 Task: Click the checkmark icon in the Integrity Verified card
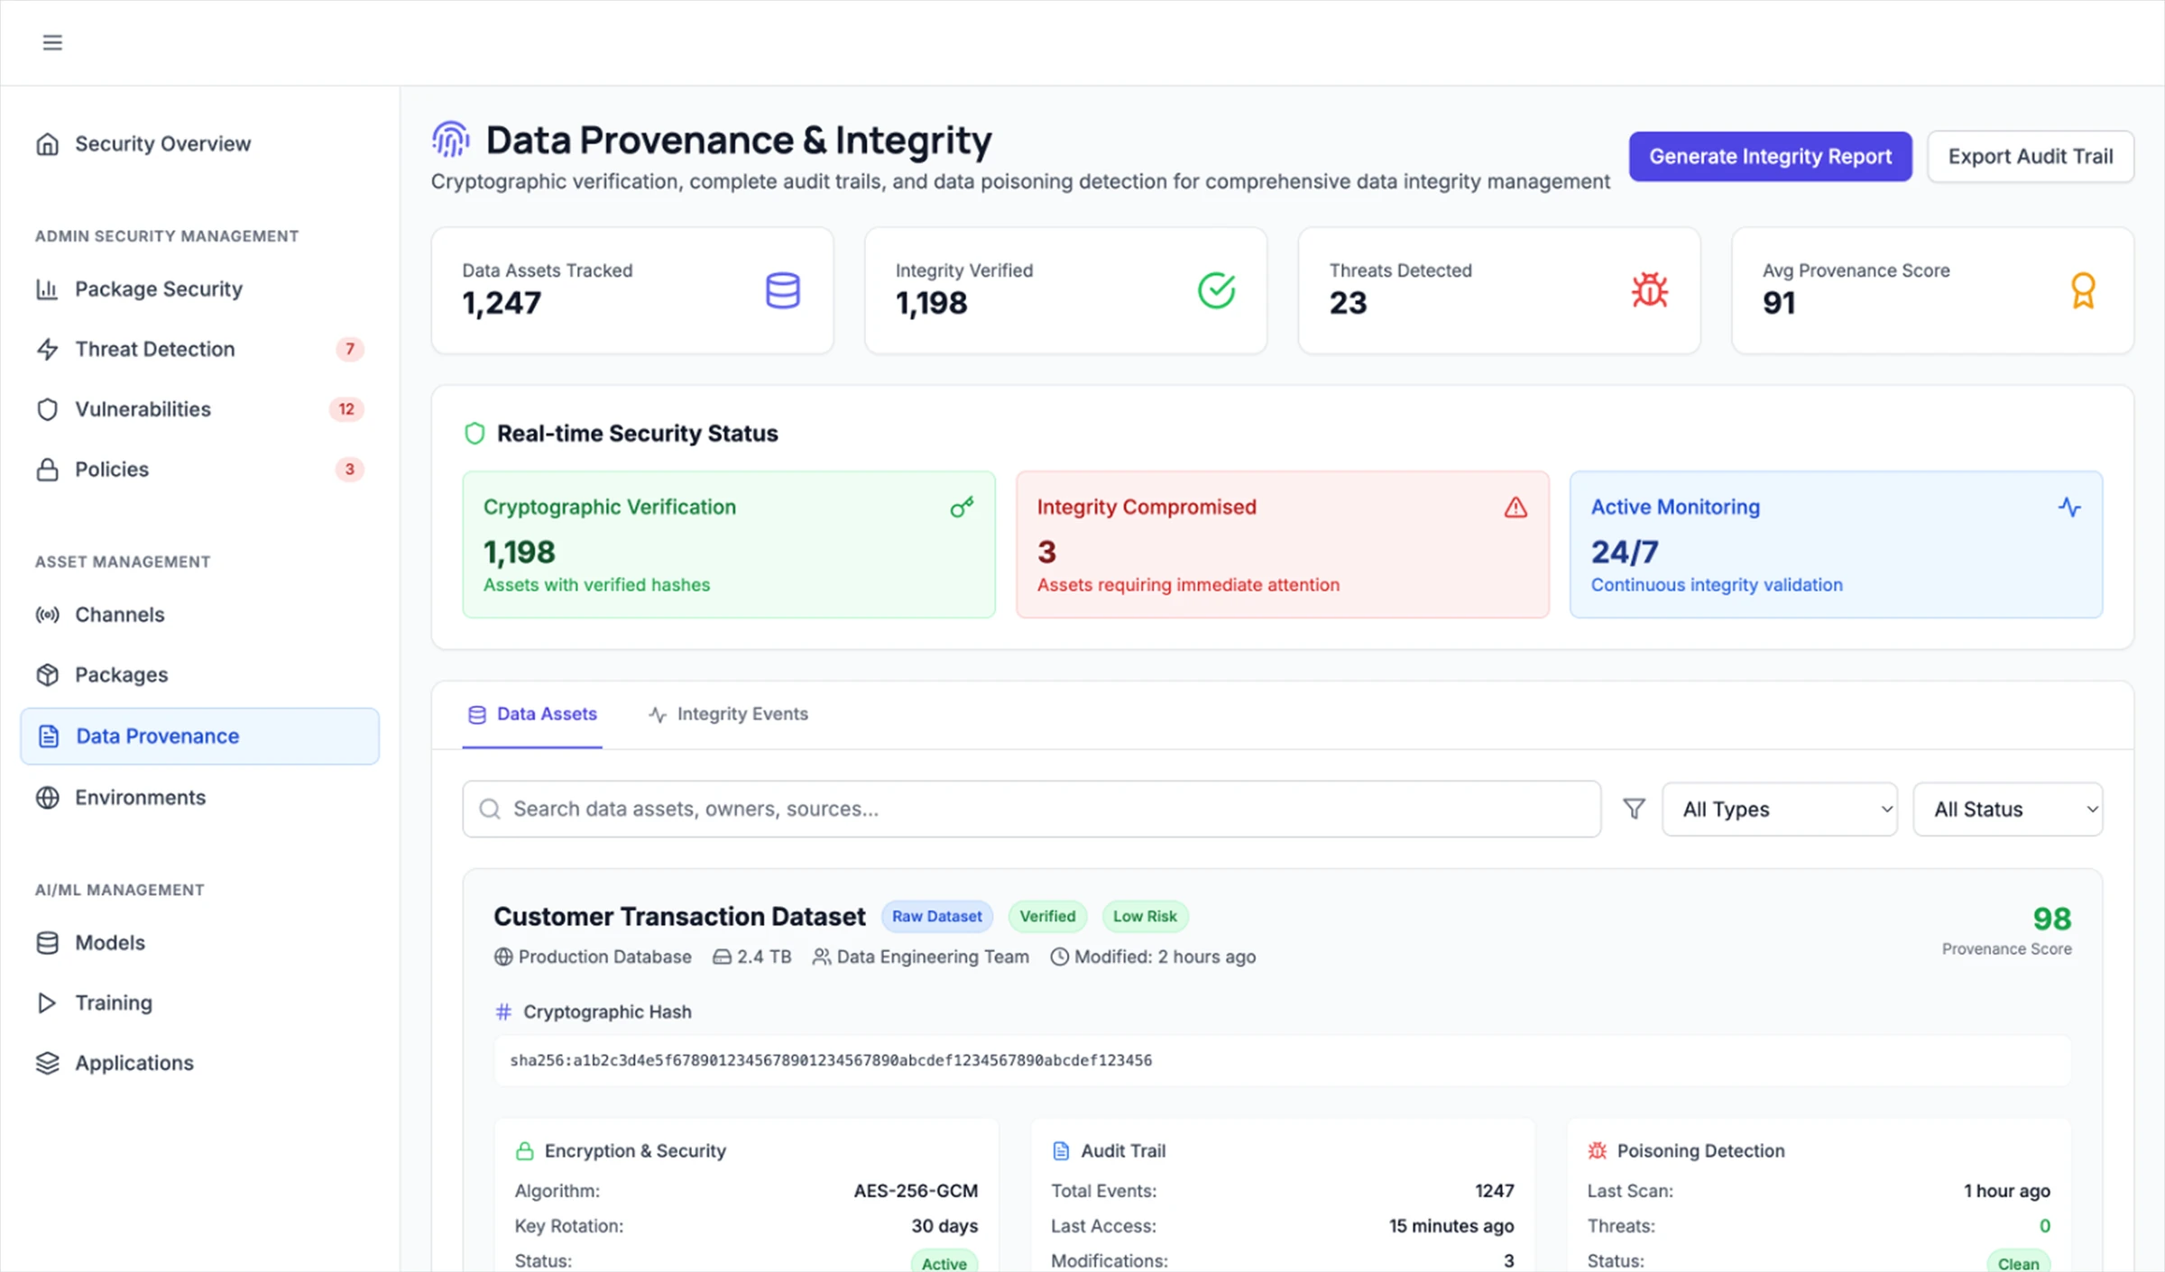(x=1216, y=290)
